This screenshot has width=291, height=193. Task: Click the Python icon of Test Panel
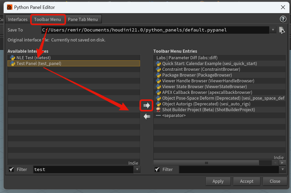(12, 63)
